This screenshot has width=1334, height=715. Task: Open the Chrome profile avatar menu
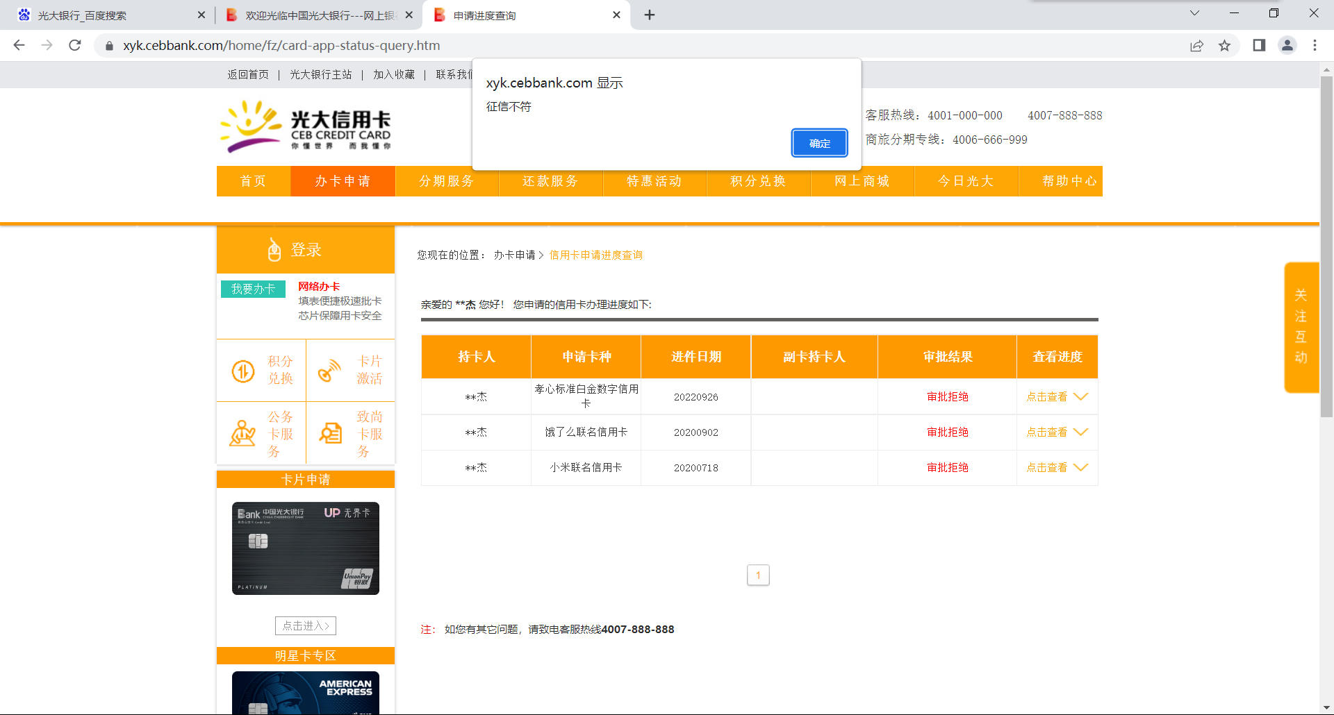tap(1287, 45)
